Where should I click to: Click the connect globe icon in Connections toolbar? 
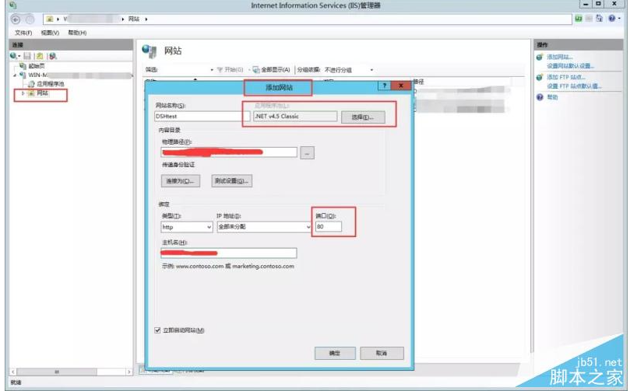(14, 56)
